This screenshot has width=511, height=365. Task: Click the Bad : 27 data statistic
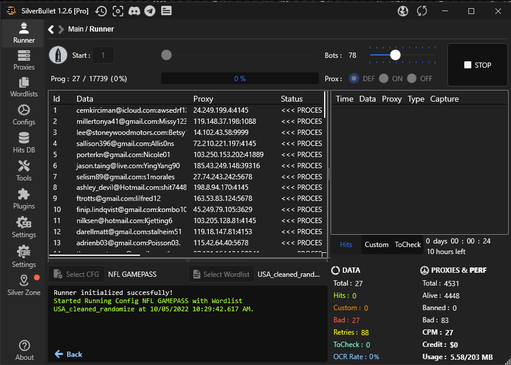[346, 320]
